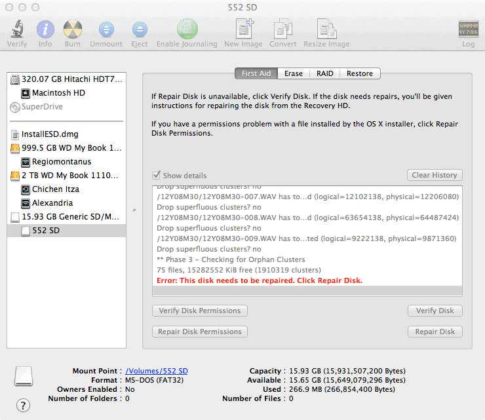Open the Log viewer icon
The image size is (485, 420).
coord(468,29)
